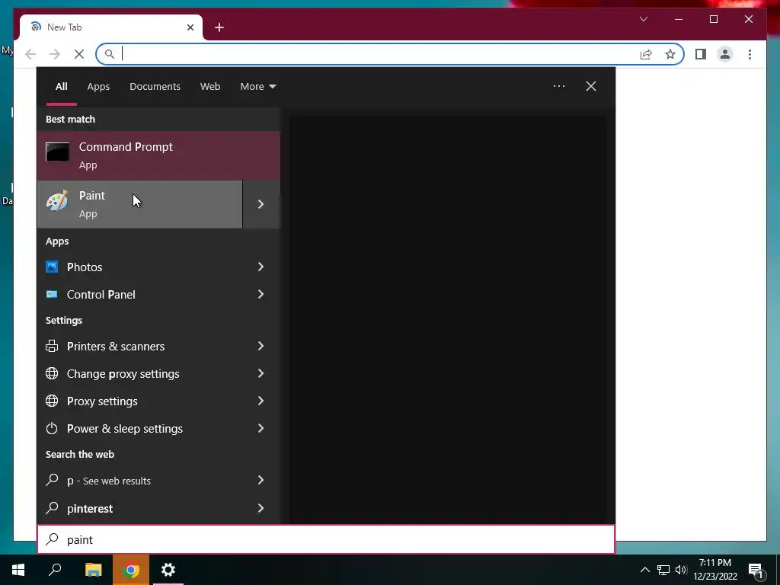Switch to Web search filter tab
Image resolution: width=780 pixels, height=585 pixels.
pos(210,87)
